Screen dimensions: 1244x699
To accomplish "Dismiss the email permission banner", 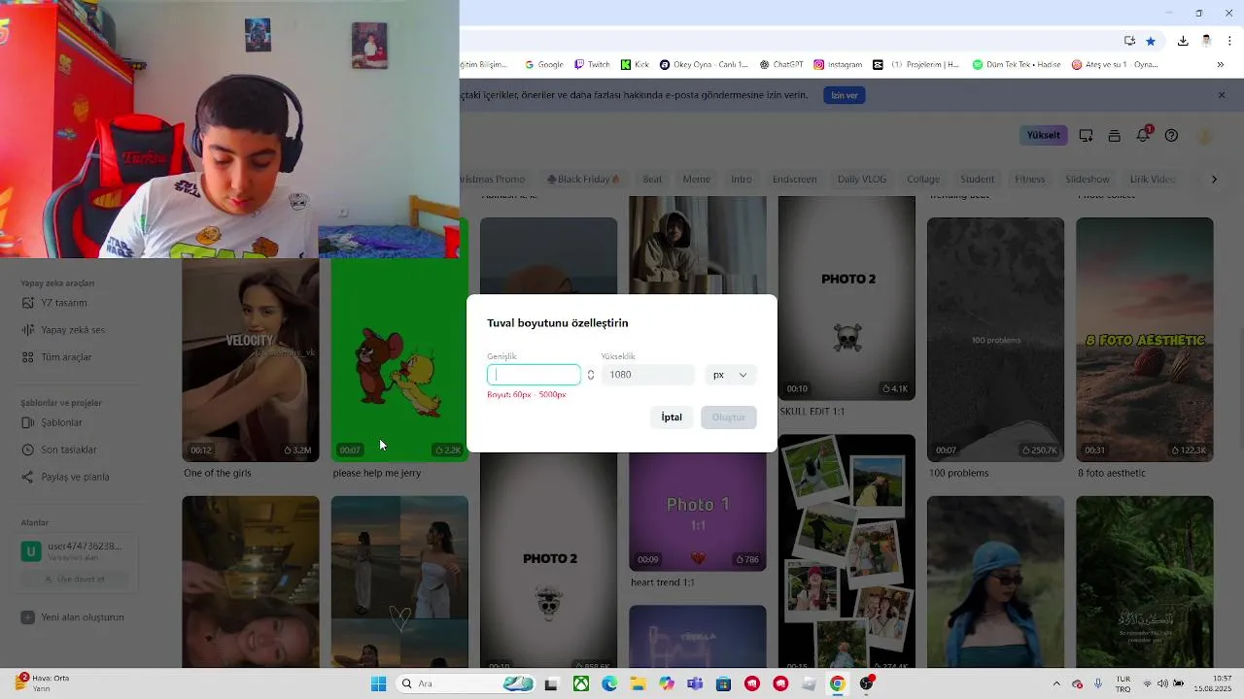I will tap(1222, 95).
